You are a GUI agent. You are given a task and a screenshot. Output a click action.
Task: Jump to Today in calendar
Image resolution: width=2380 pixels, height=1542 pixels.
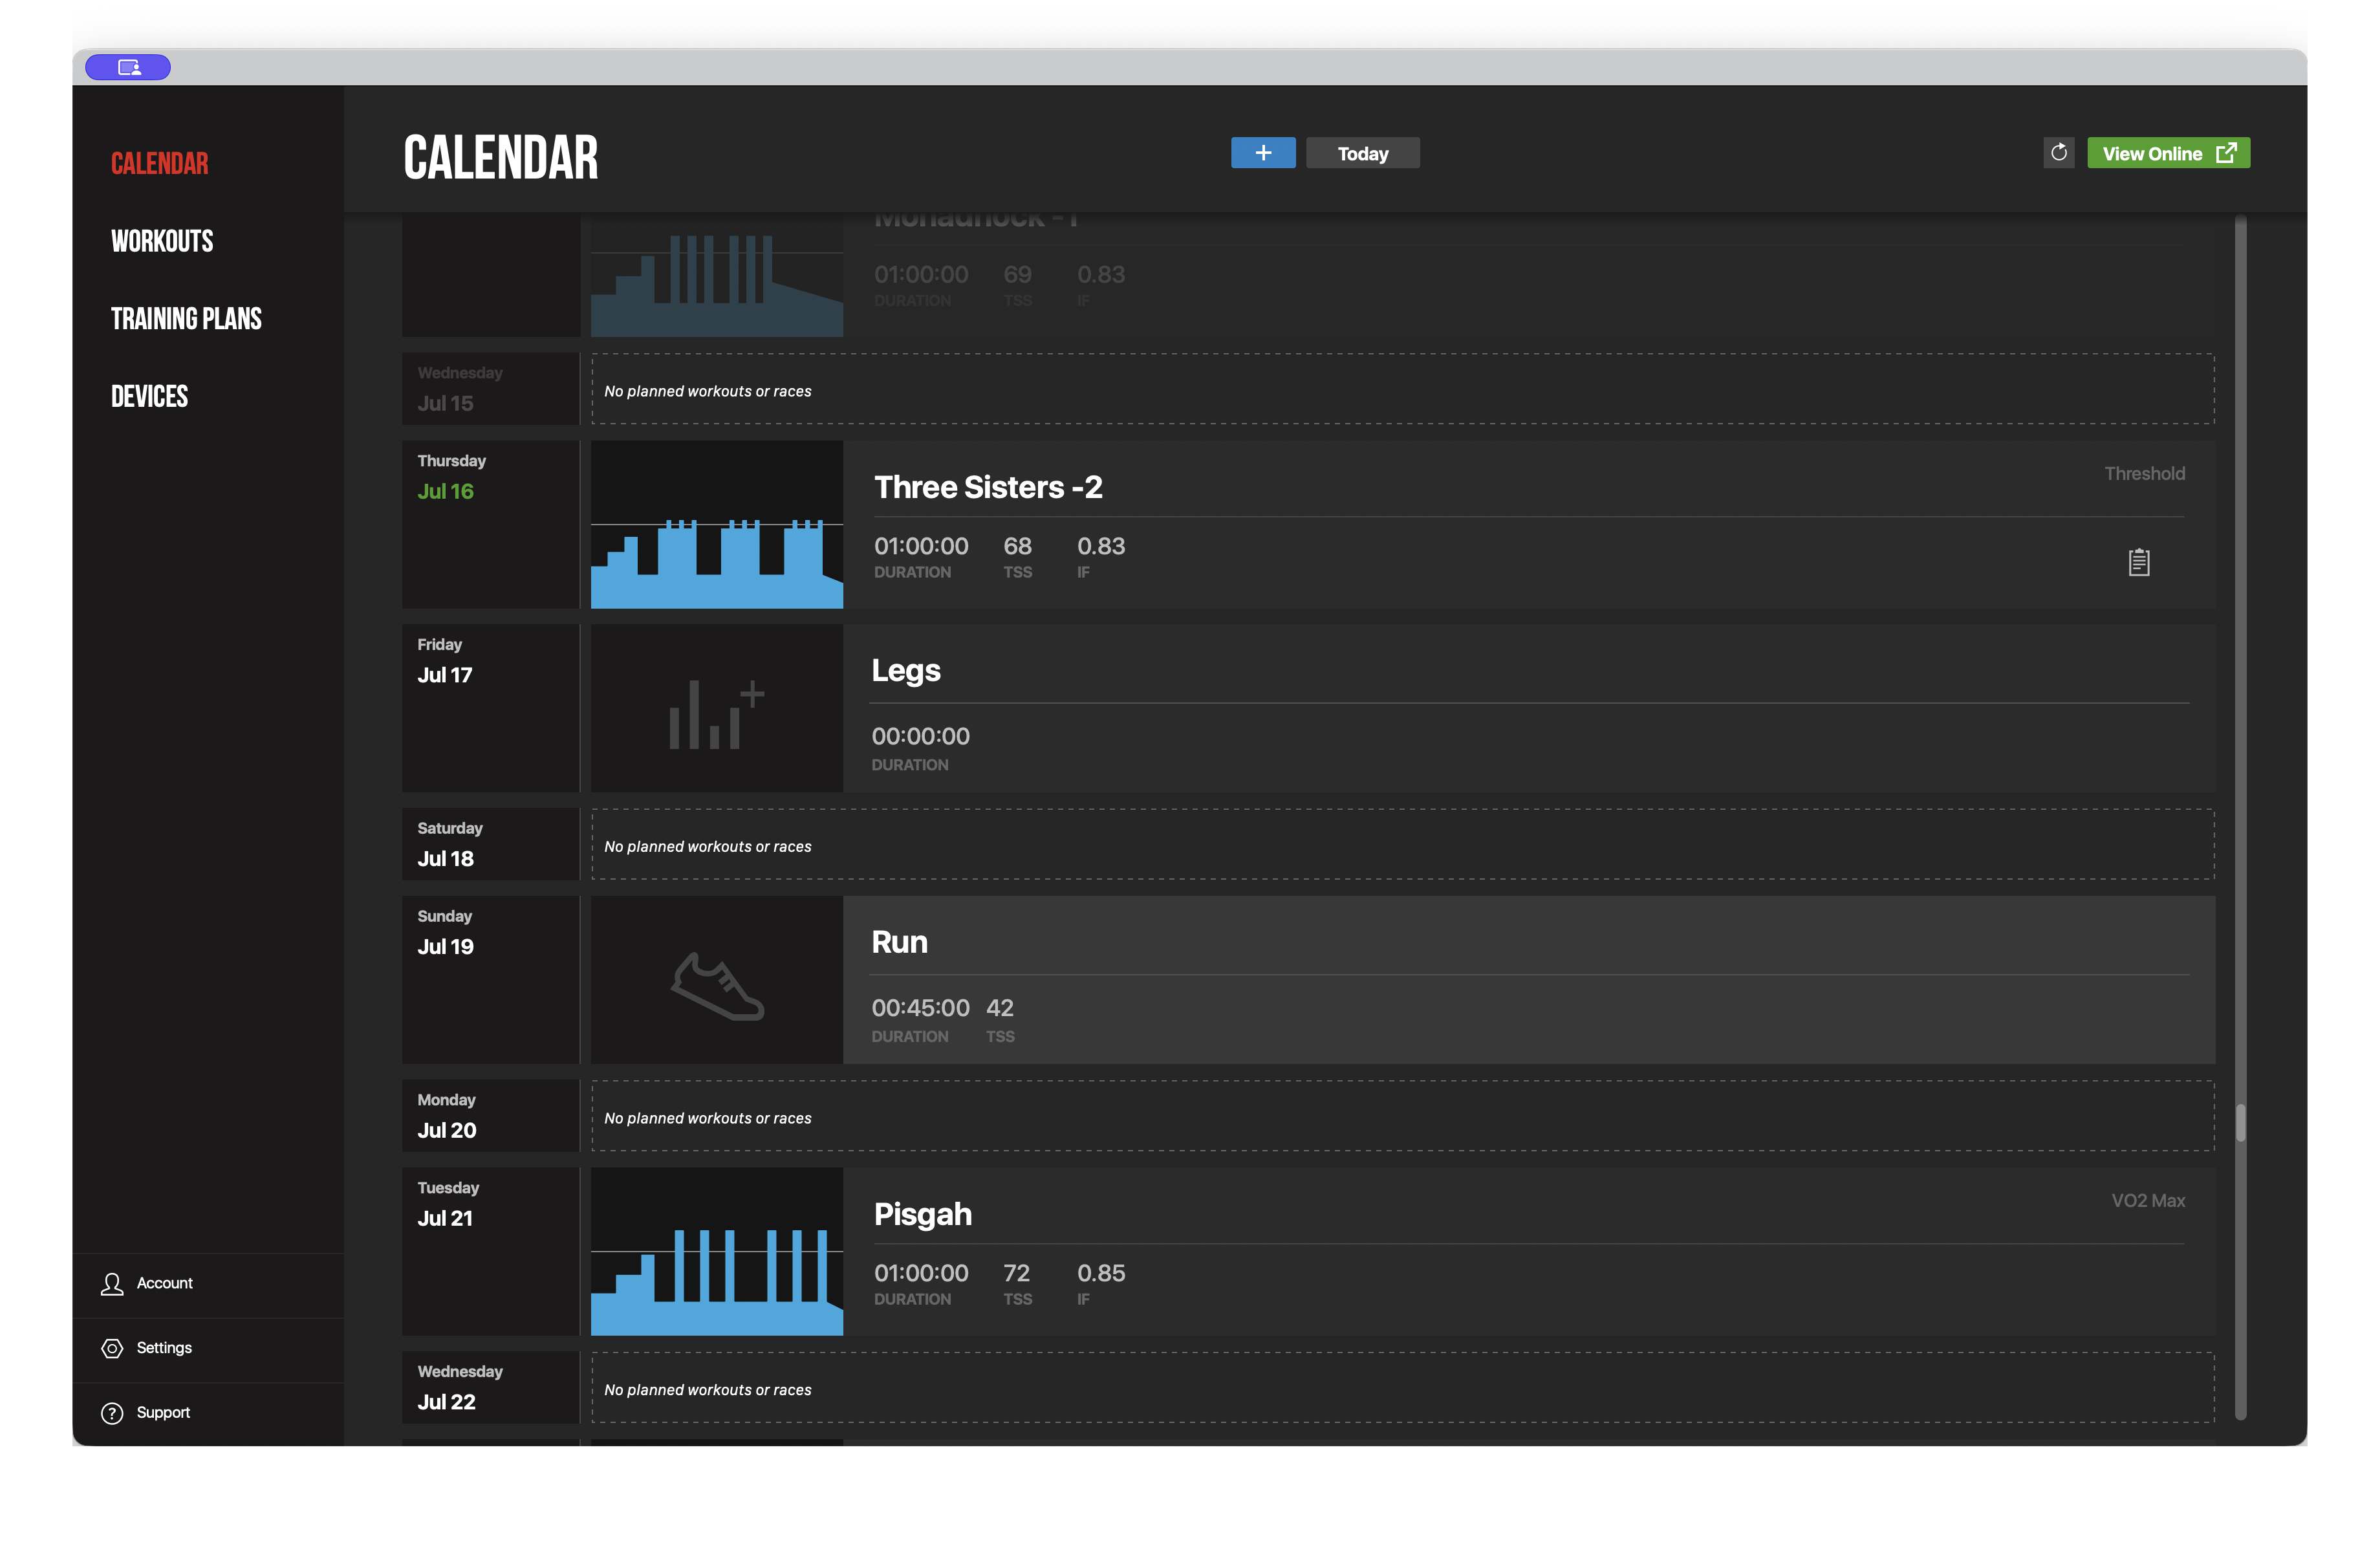click(1362, 153)
